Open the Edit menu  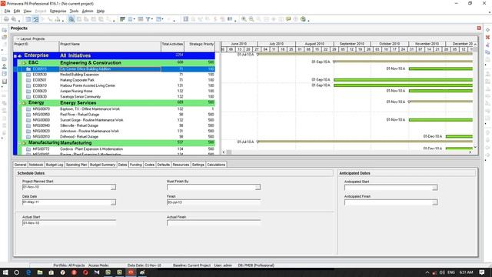pyautogui.click(x=17, y=11)
